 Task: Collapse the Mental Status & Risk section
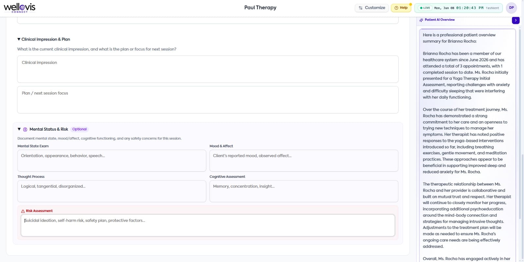(19, 129)
